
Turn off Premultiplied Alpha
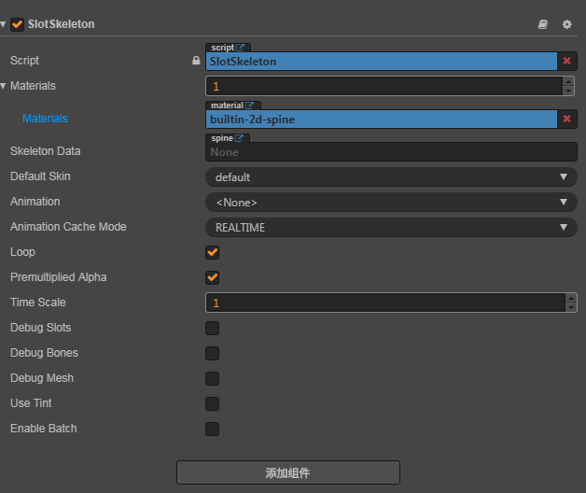[213, 277]
